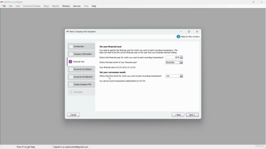Close the MYOB AccountRight main window
266x149 pixels.
(x=261, y=2)
